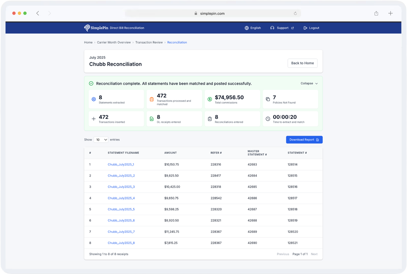Image resolution: width=407 pixels, height=274 pixels.
Task: Click the simplepin.com address bar
Action: 213,13
